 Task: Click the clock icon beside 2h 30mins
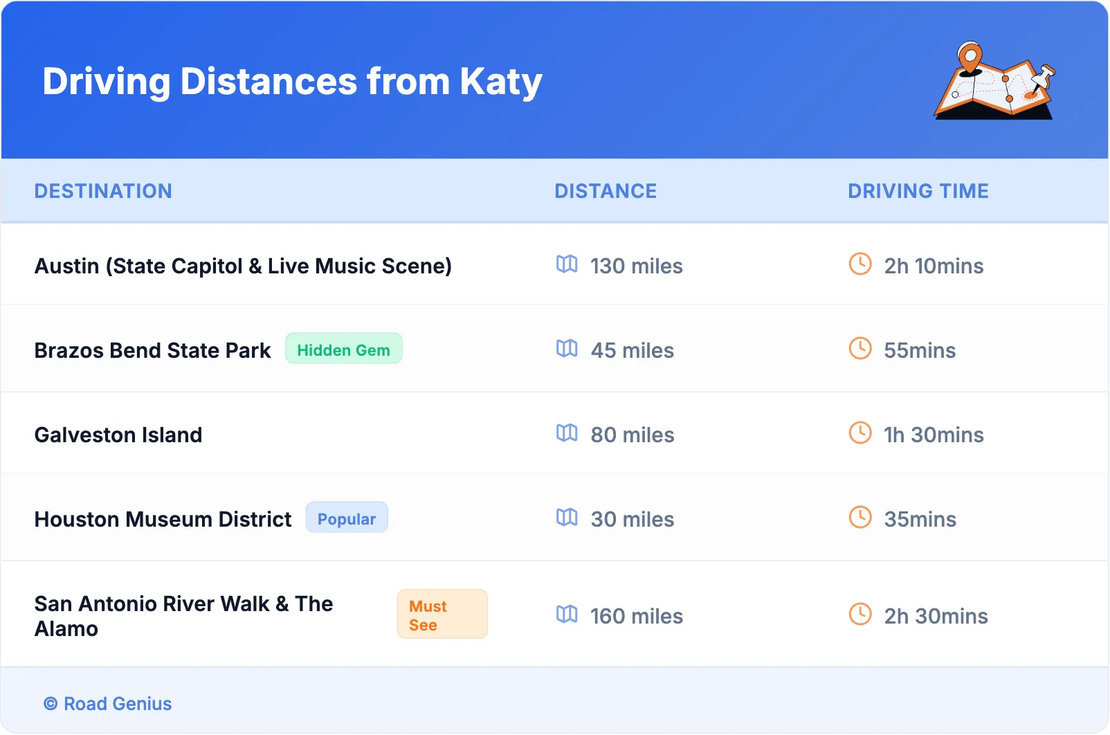tap(860, 614)
